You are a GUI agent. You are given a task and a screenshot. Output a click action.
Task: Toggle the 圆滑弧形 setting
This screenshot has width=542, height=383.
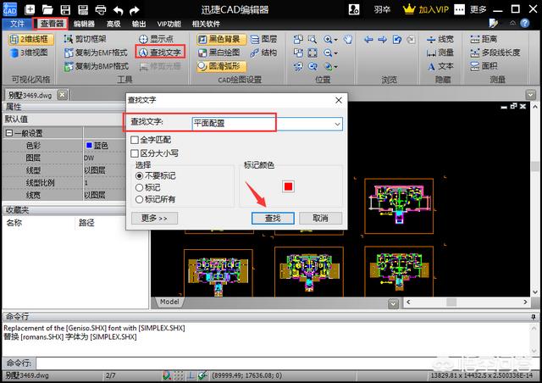click(221, 66)
